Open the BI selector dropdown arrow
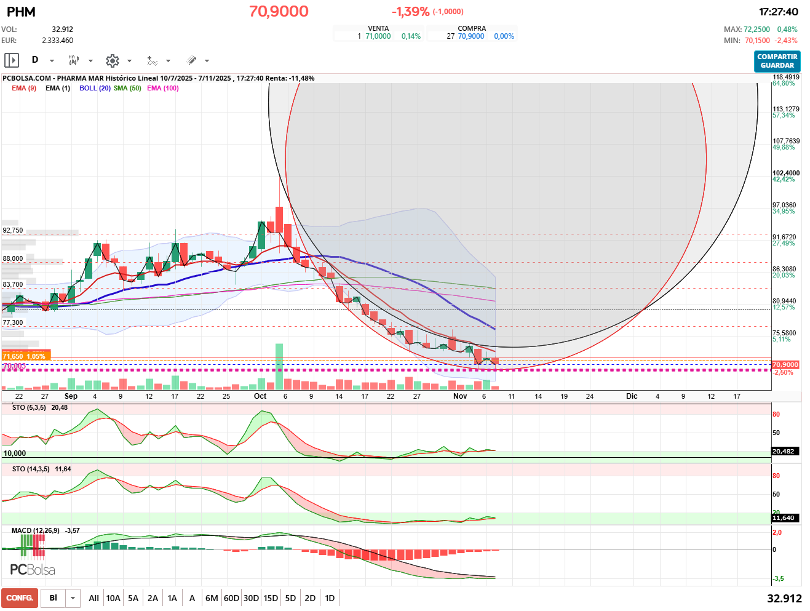 (x=73, y=598)
